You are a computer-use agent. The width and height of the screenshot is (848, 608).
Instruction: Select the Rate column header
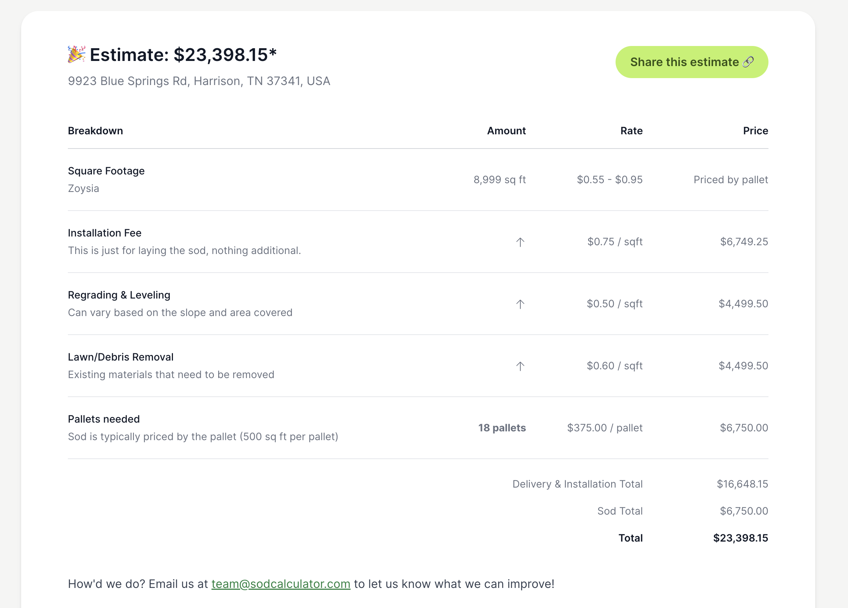pos(632,131)
